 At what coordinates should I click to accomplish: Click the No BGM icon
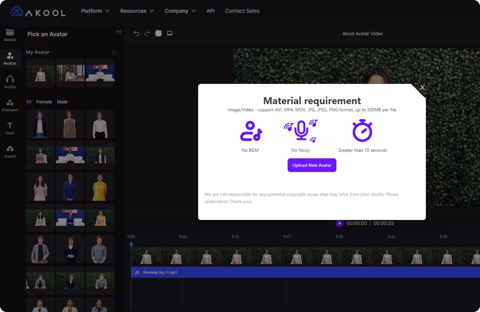tap(251, 131)
